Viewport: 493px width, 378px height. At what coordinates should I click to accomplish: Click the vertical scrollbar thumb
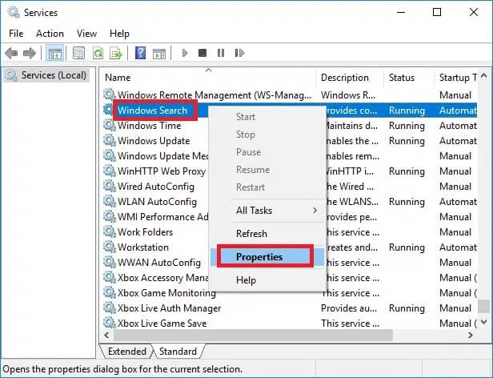(483, 306)
